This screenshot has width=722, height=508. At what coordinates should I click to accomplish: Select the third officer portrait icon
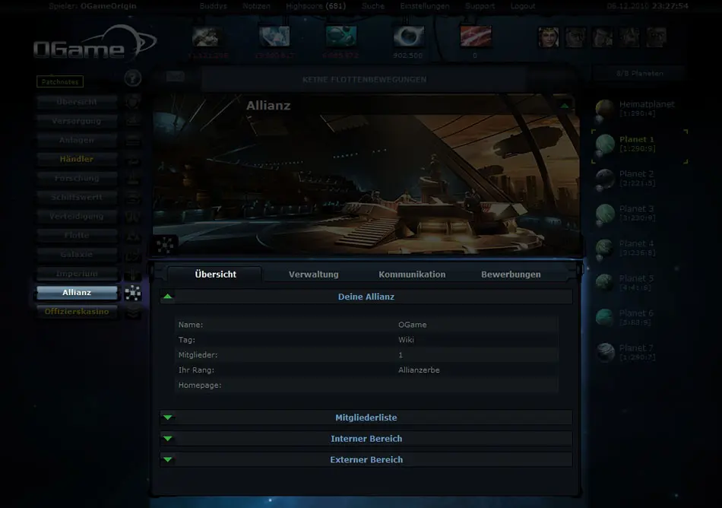[x=603, y=37]
